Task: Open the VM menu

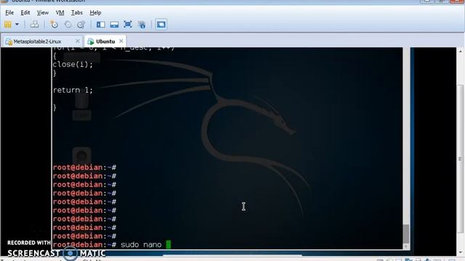Action: coord(60,13)
